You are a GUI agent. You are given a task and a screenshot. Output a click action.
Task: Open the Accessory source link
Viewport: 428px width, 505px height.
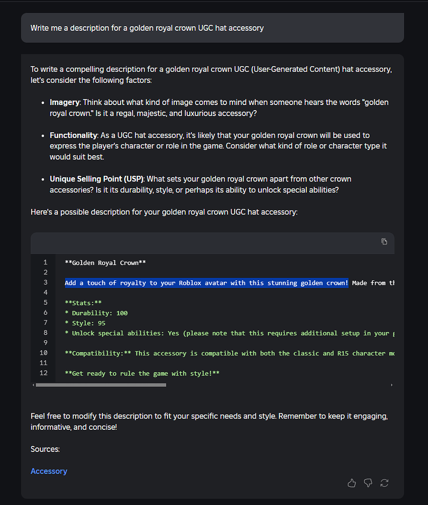tap(48, 471)
